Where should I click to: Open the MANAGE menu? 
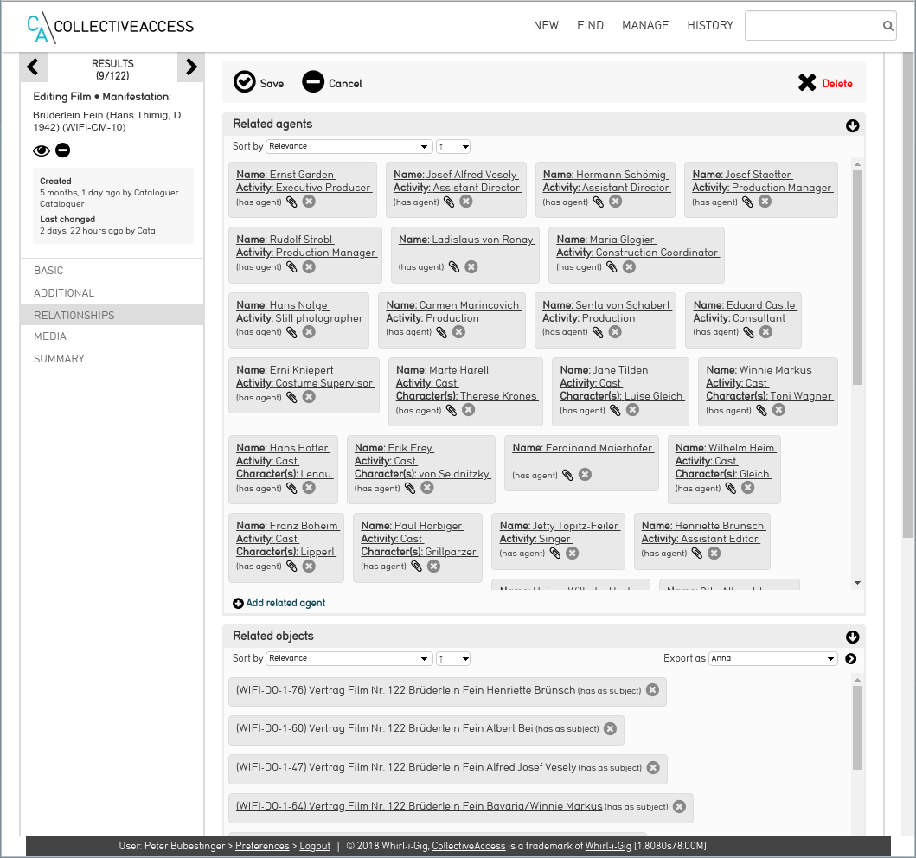point(645,26)
